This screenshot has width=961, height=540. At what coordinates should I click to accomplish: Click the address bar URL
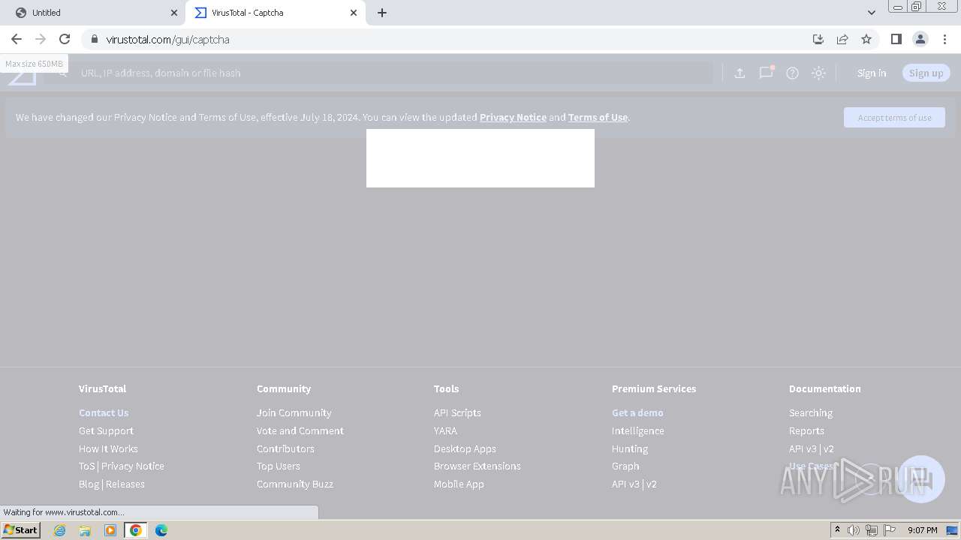[x=167, y=39]
